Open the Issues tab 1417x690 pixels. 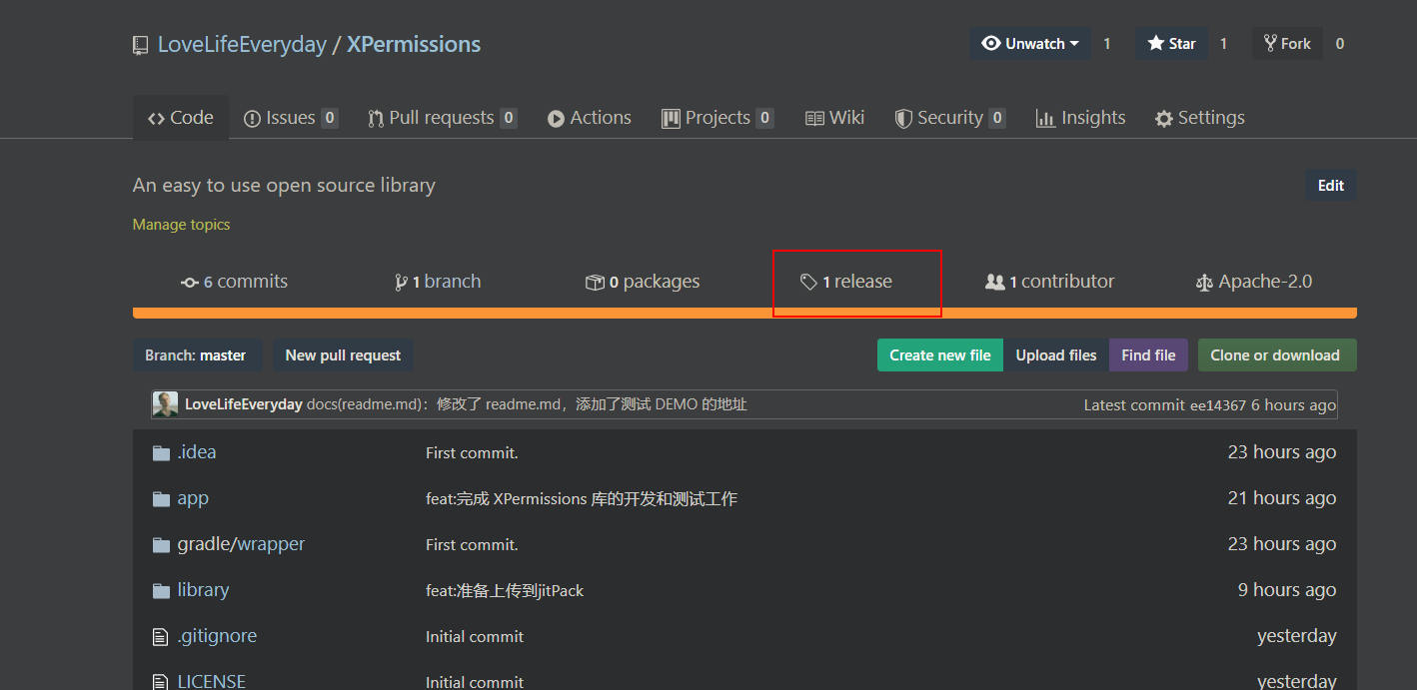pos(291,118)
